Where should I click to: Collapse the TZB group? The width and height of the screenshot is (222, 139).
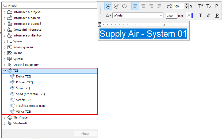(5, 71)
